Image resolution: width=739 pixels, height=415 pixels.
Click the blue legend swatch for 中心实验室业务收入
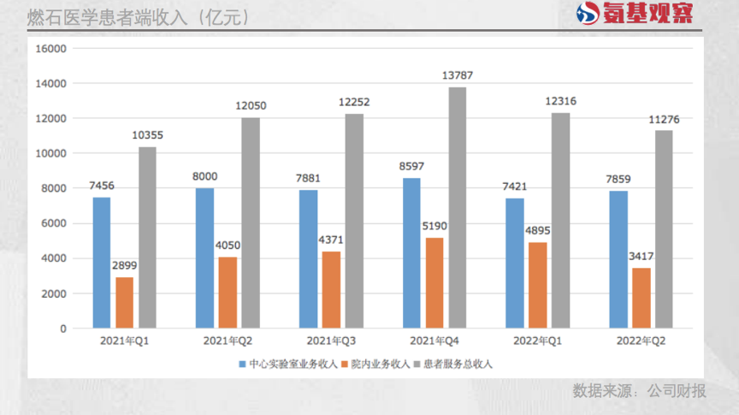pyautogui.click(x=243, y=363)
